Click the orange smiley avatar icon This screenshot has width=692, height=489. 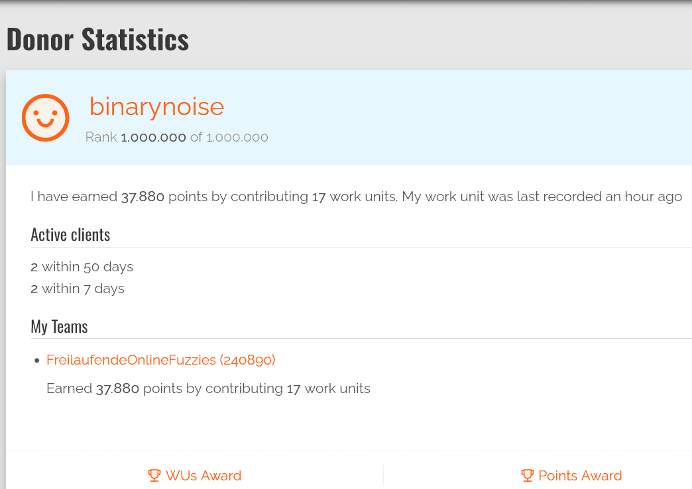point(45,118)
